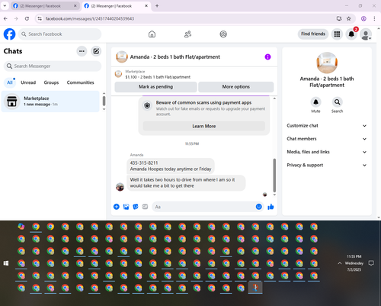Open the Facebook menu grid icon
Viewport: 381px width, 306px height.
click(337, 34)
